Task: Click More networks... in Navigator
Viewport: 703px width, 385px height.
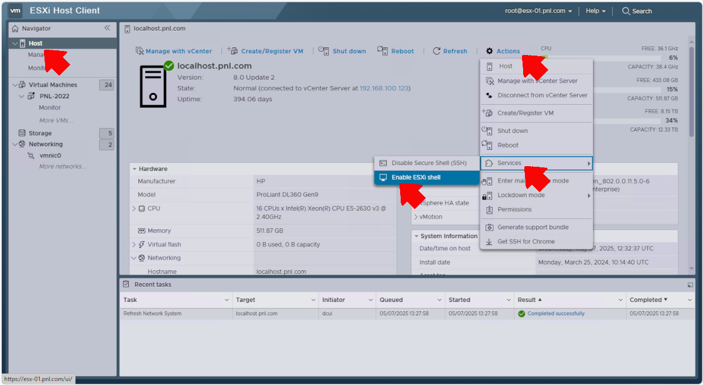Action: [x=63, y=167]
